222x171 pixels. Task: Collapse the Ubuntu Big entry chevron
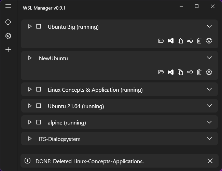[x=209, y=26]
